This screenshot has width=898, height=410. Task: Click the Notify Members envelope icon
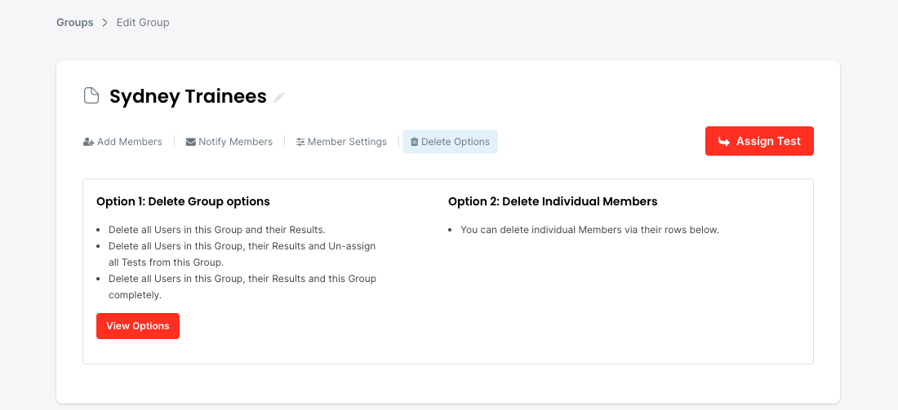(x=191, y=142)
